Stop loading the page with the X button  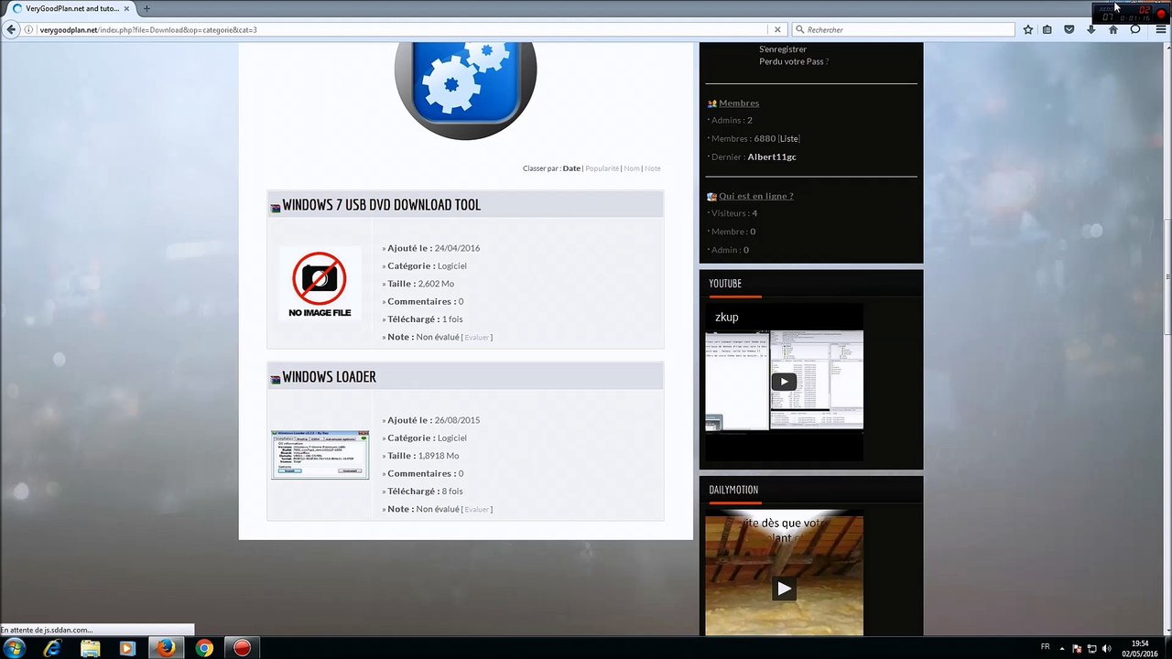[777, 29]
